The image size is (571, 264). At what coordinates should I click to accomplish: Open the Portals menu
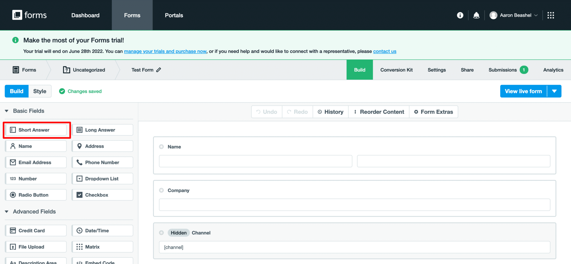point(174,15)
